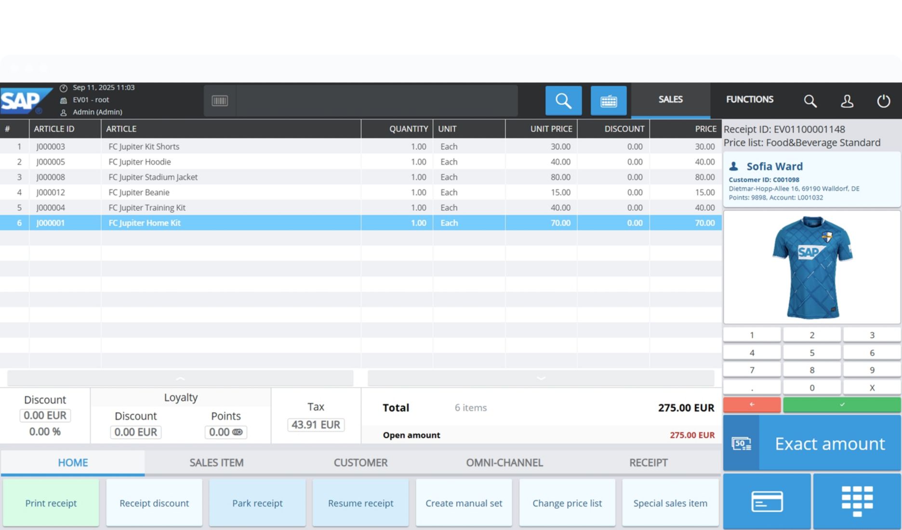Click the blue magnifier search icon

point(563,100)
